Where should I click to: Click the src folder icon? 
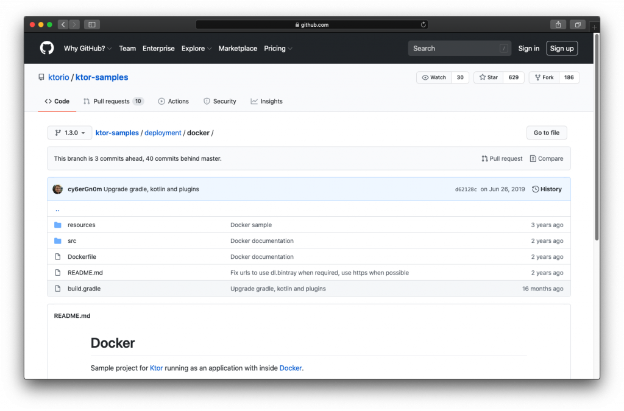[58, 241]
